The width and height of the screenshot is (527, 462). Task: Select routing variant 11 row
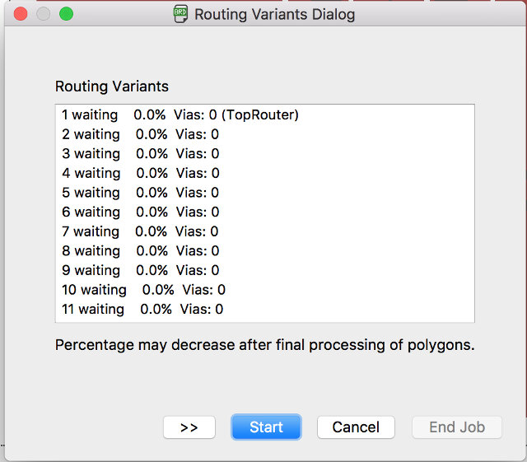pos(265,310)
